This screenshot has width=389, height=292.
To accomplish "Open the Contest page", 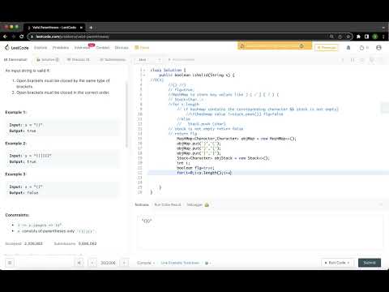I will click(x=103, y=48).
